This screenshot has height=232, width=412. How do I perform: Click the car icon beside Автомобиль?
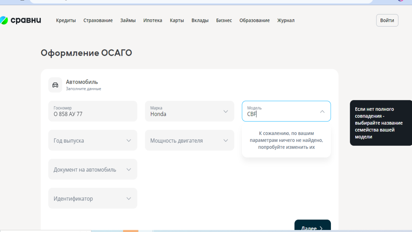click(x=55, y=85)
